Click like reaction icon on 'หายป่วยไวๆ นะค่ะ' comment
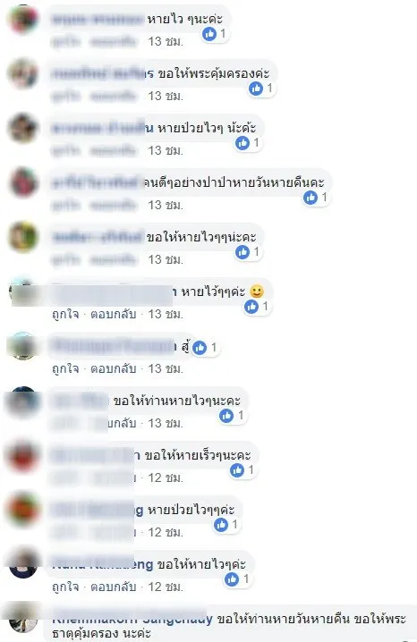 (243, 143)
